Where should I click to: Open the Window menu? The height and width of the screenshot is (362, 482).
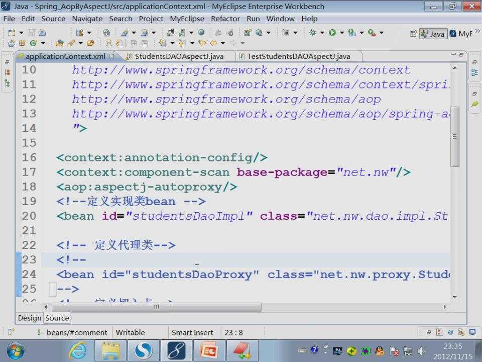click(x=280, y=19)
